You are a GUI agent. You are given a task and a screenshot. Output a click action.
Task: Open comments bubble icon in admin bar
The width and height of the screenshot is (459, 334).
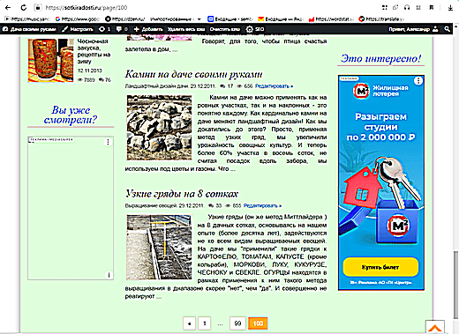[122, 29]
